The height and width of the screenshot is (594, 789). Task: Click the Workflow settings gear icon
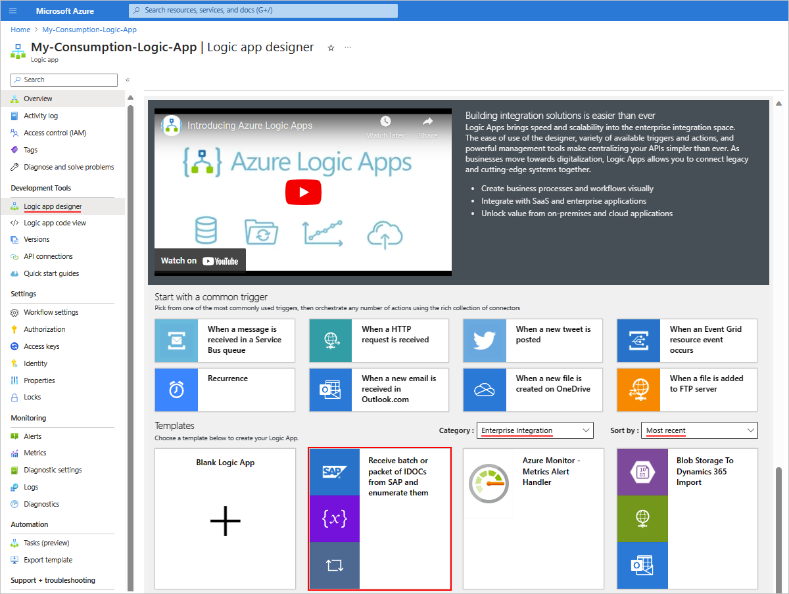[15, 312]
